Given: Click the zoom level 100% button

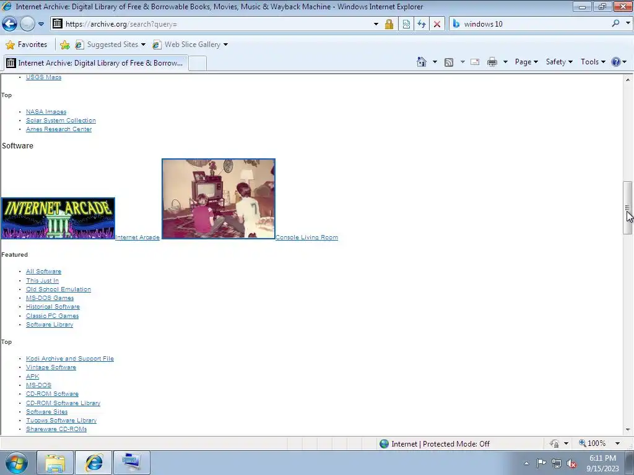Looking at the screenshot, I should point(593,443).
